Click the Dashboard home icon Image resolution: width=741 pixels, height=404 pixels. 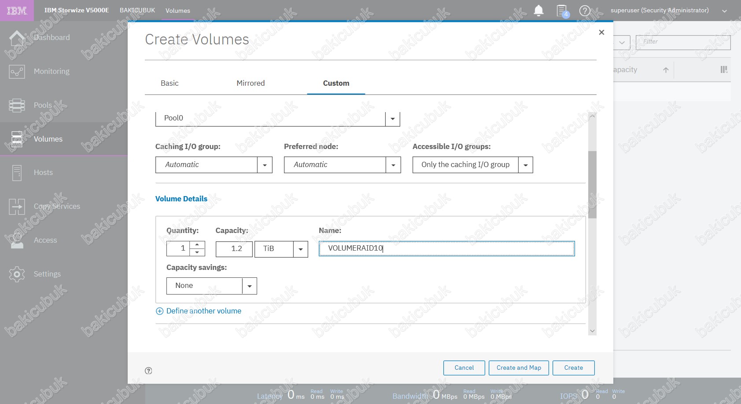[17, 38]
